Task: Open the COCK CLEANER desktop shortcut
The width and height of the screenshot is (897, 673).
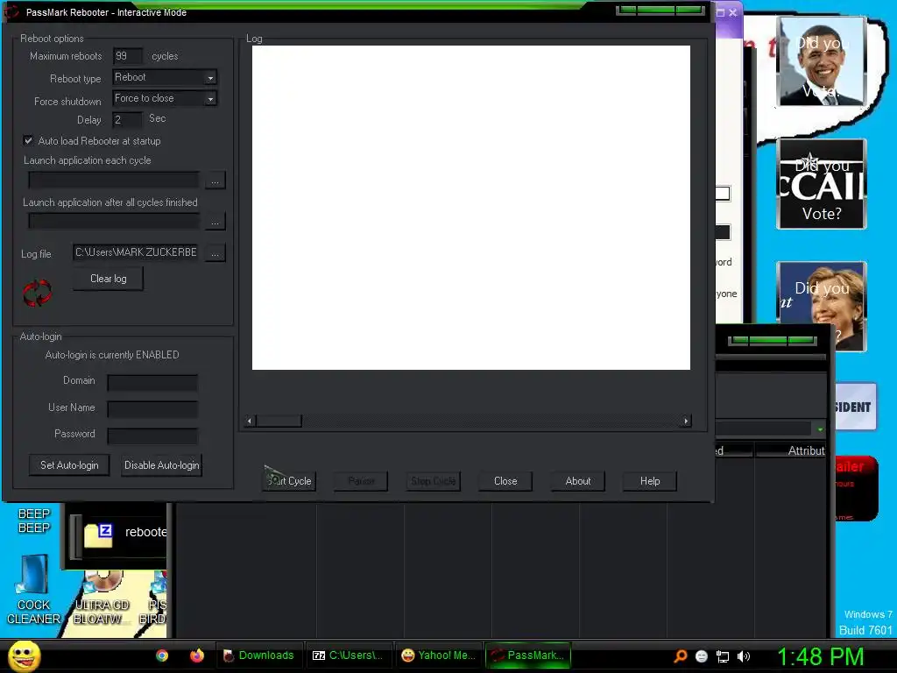Action: [33, 589]
